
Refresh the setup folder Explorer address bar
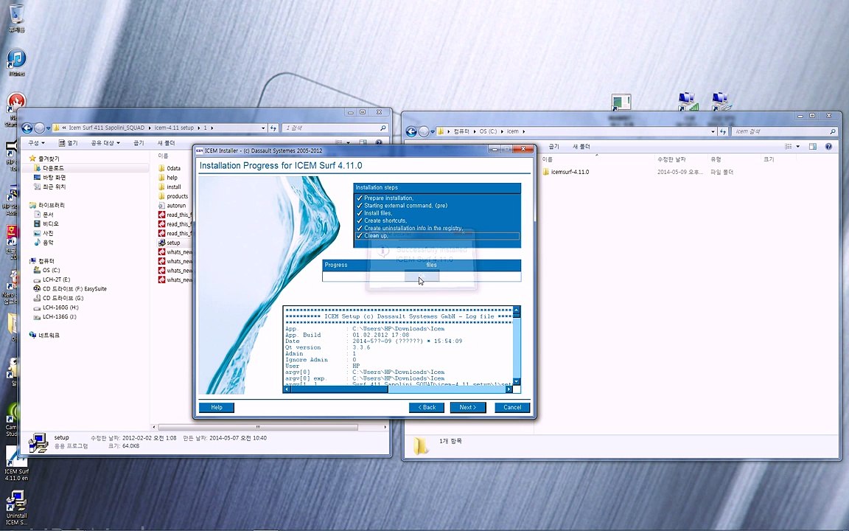pyautogui.click(x=273, y=128)
